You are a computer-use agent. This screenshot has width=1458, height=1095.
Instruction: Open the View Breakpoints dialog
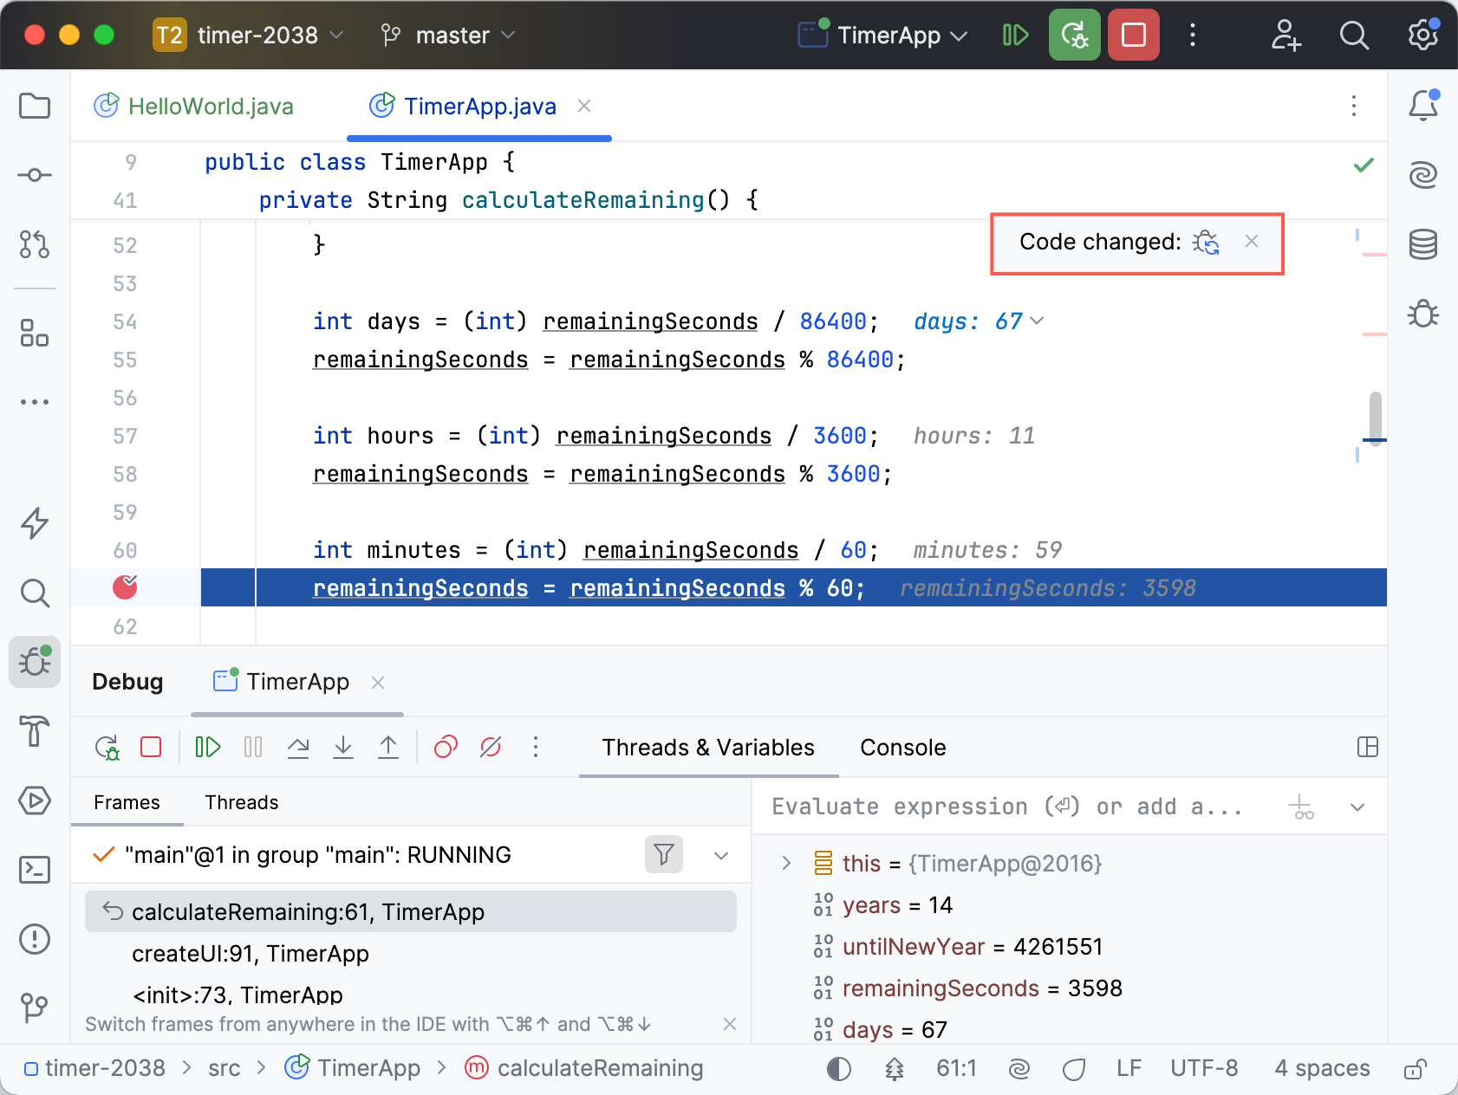pos(445,747)
